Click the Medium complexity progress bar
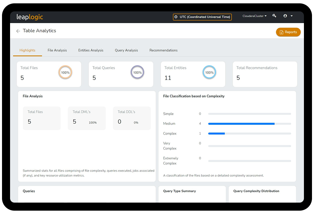The width and height of the screenshot is (314, 214). click(249, 124)
